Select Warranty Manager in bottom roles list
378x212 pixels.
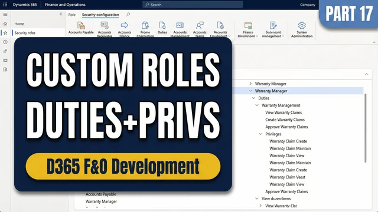click(x=101, y=201)
